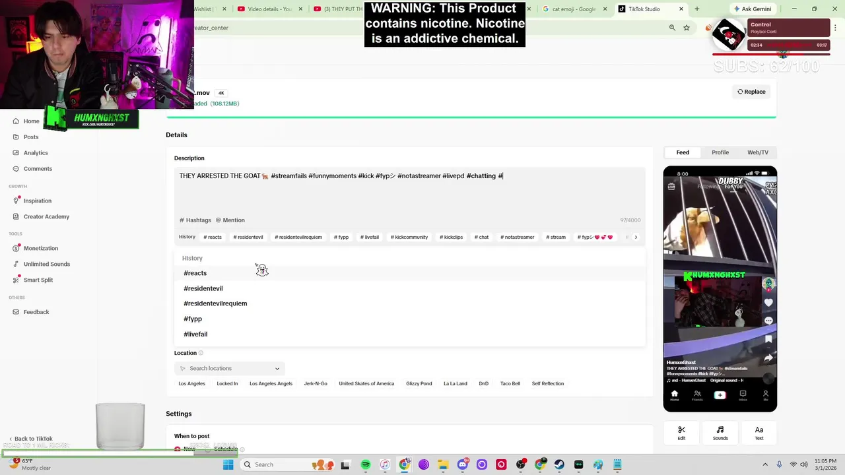
Task: Open clock showing 11:05 PM
Action: pos(825,464)
